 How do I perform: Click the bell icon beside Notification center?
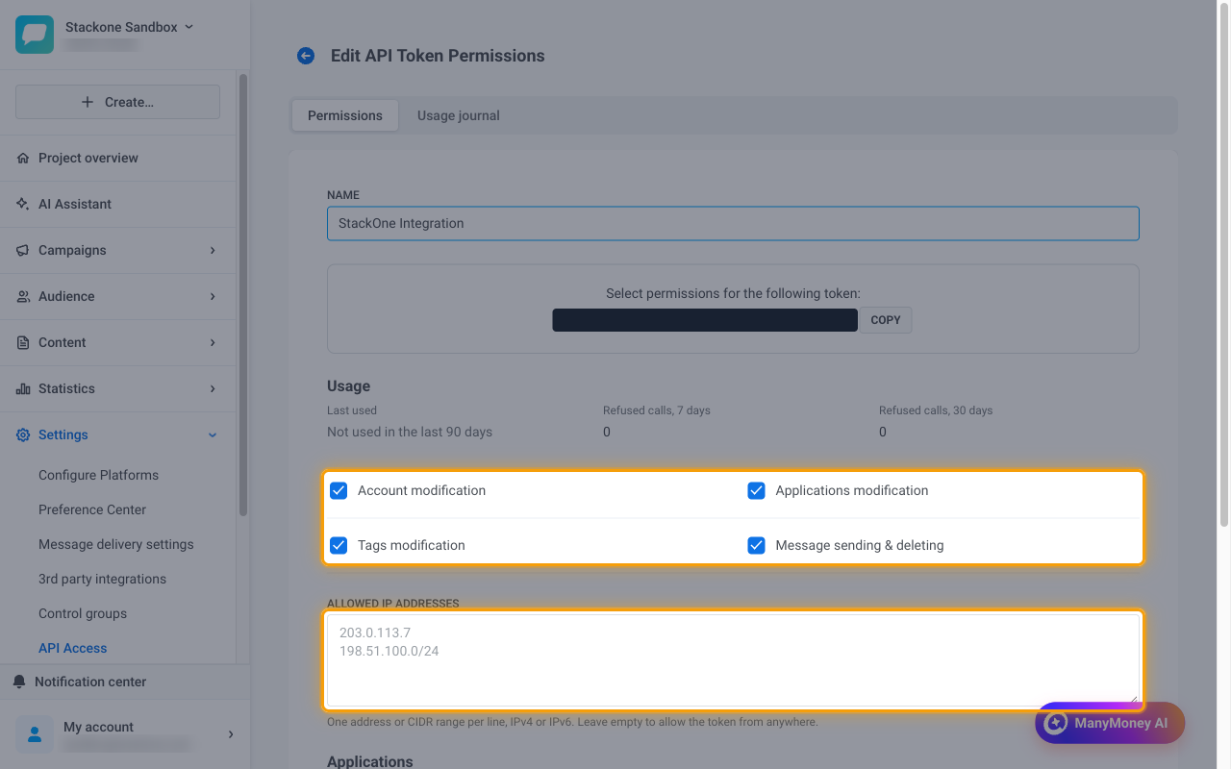point(19,682)
